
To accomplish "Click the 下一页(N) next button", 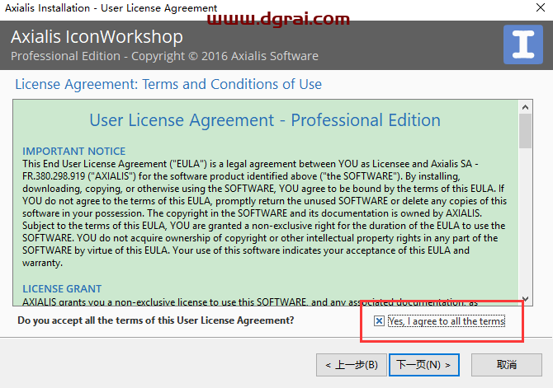I will pos(424,365).
